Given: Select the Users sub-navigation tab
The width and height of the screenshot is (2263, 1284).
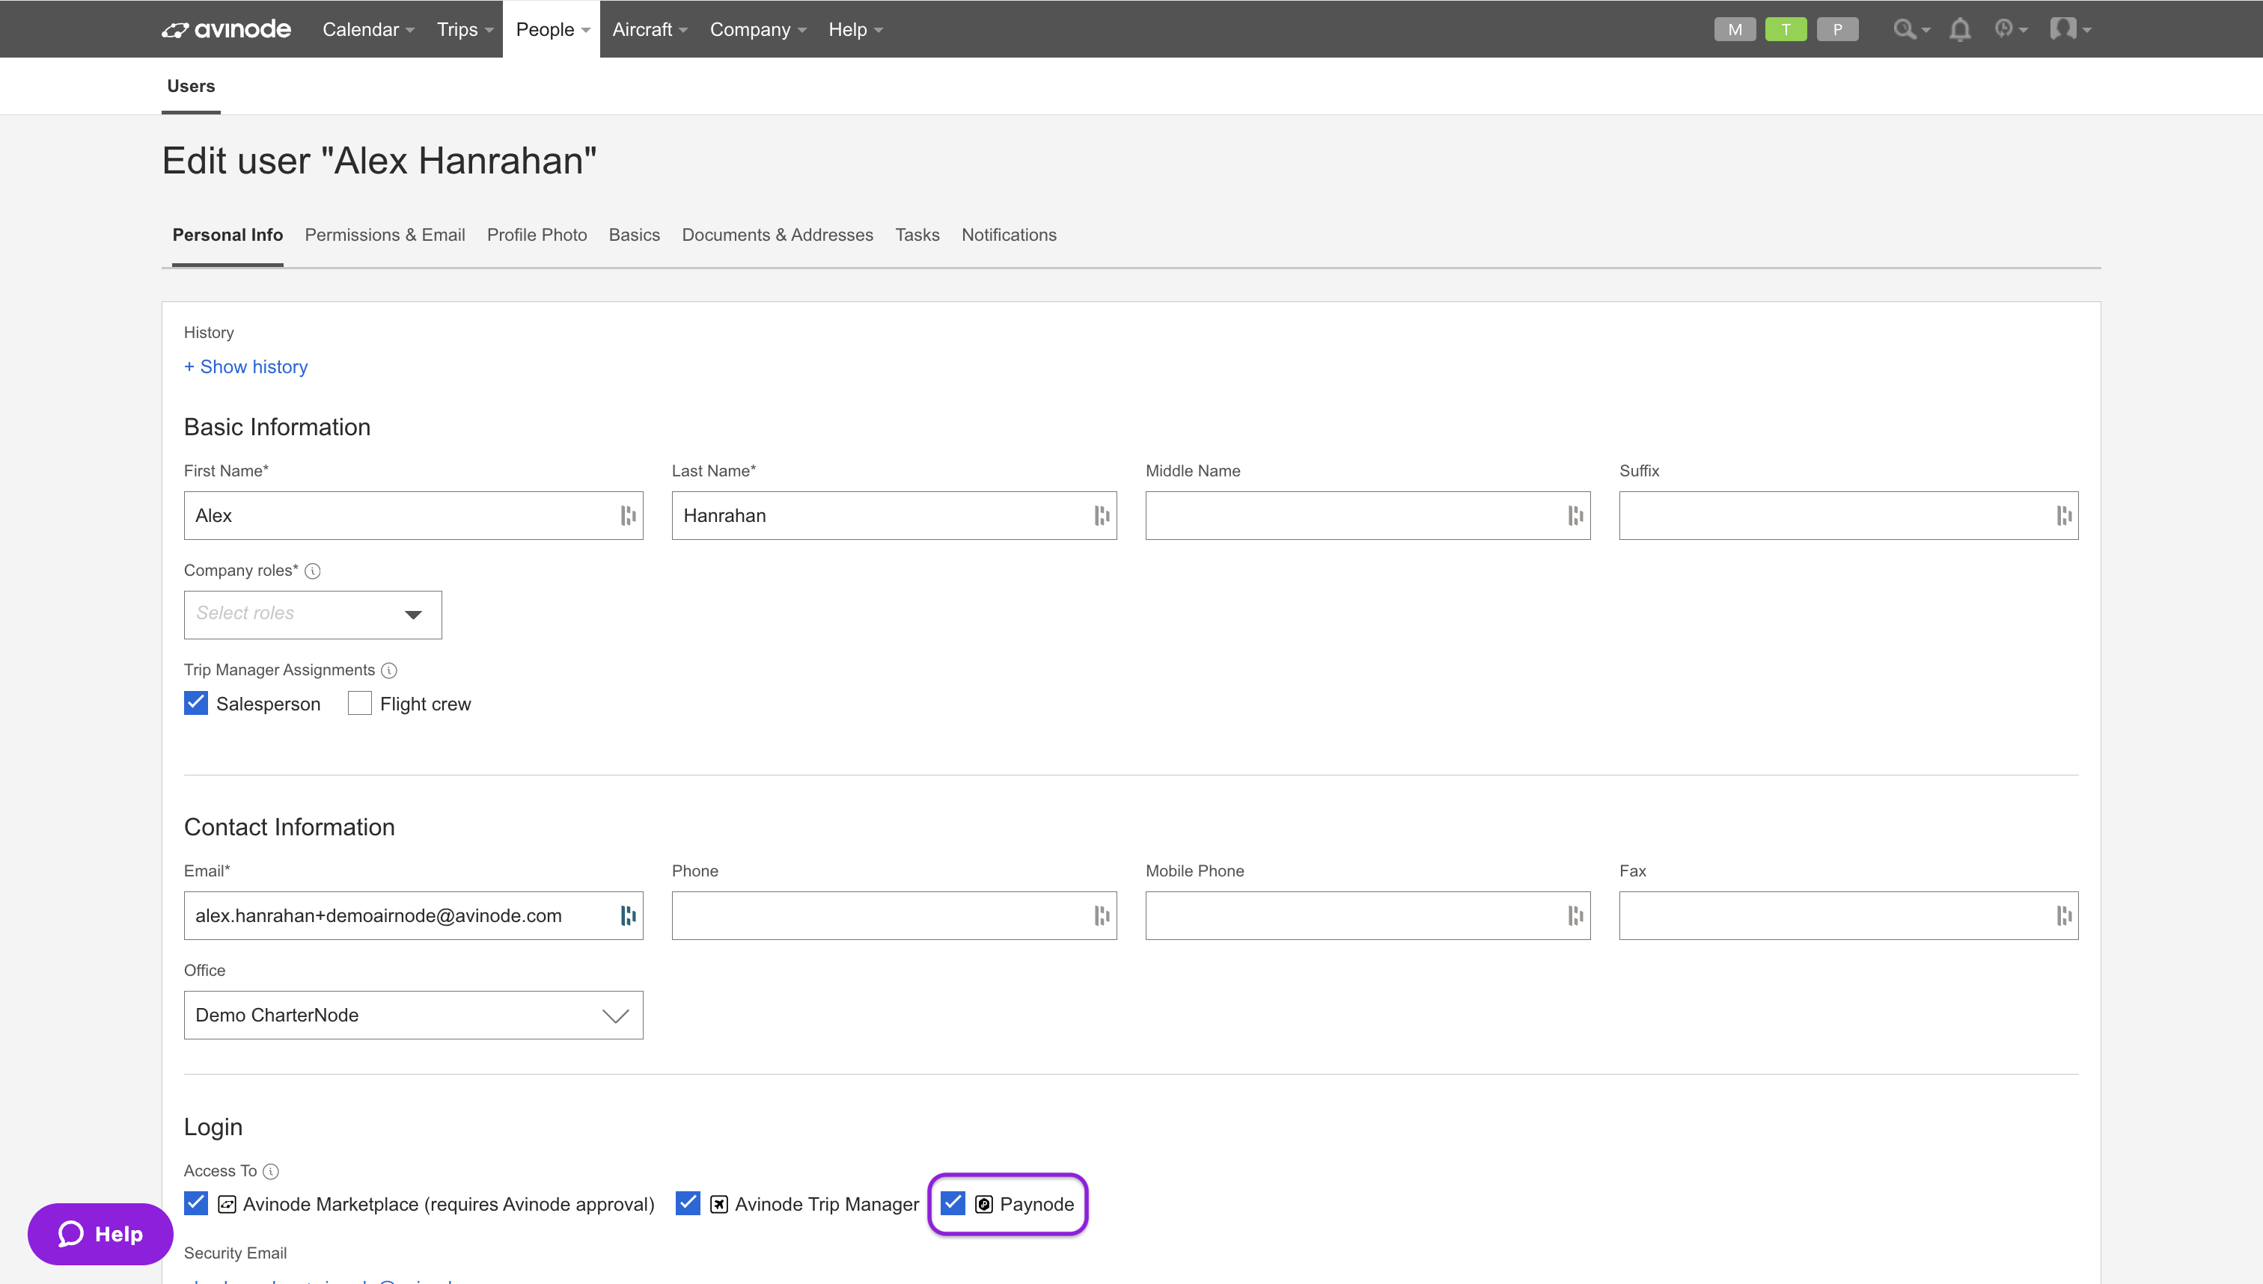Looking at the screenshot, I should 191,87.
